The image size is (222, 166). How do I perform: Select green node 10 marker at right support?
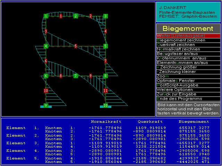(105, 105)
